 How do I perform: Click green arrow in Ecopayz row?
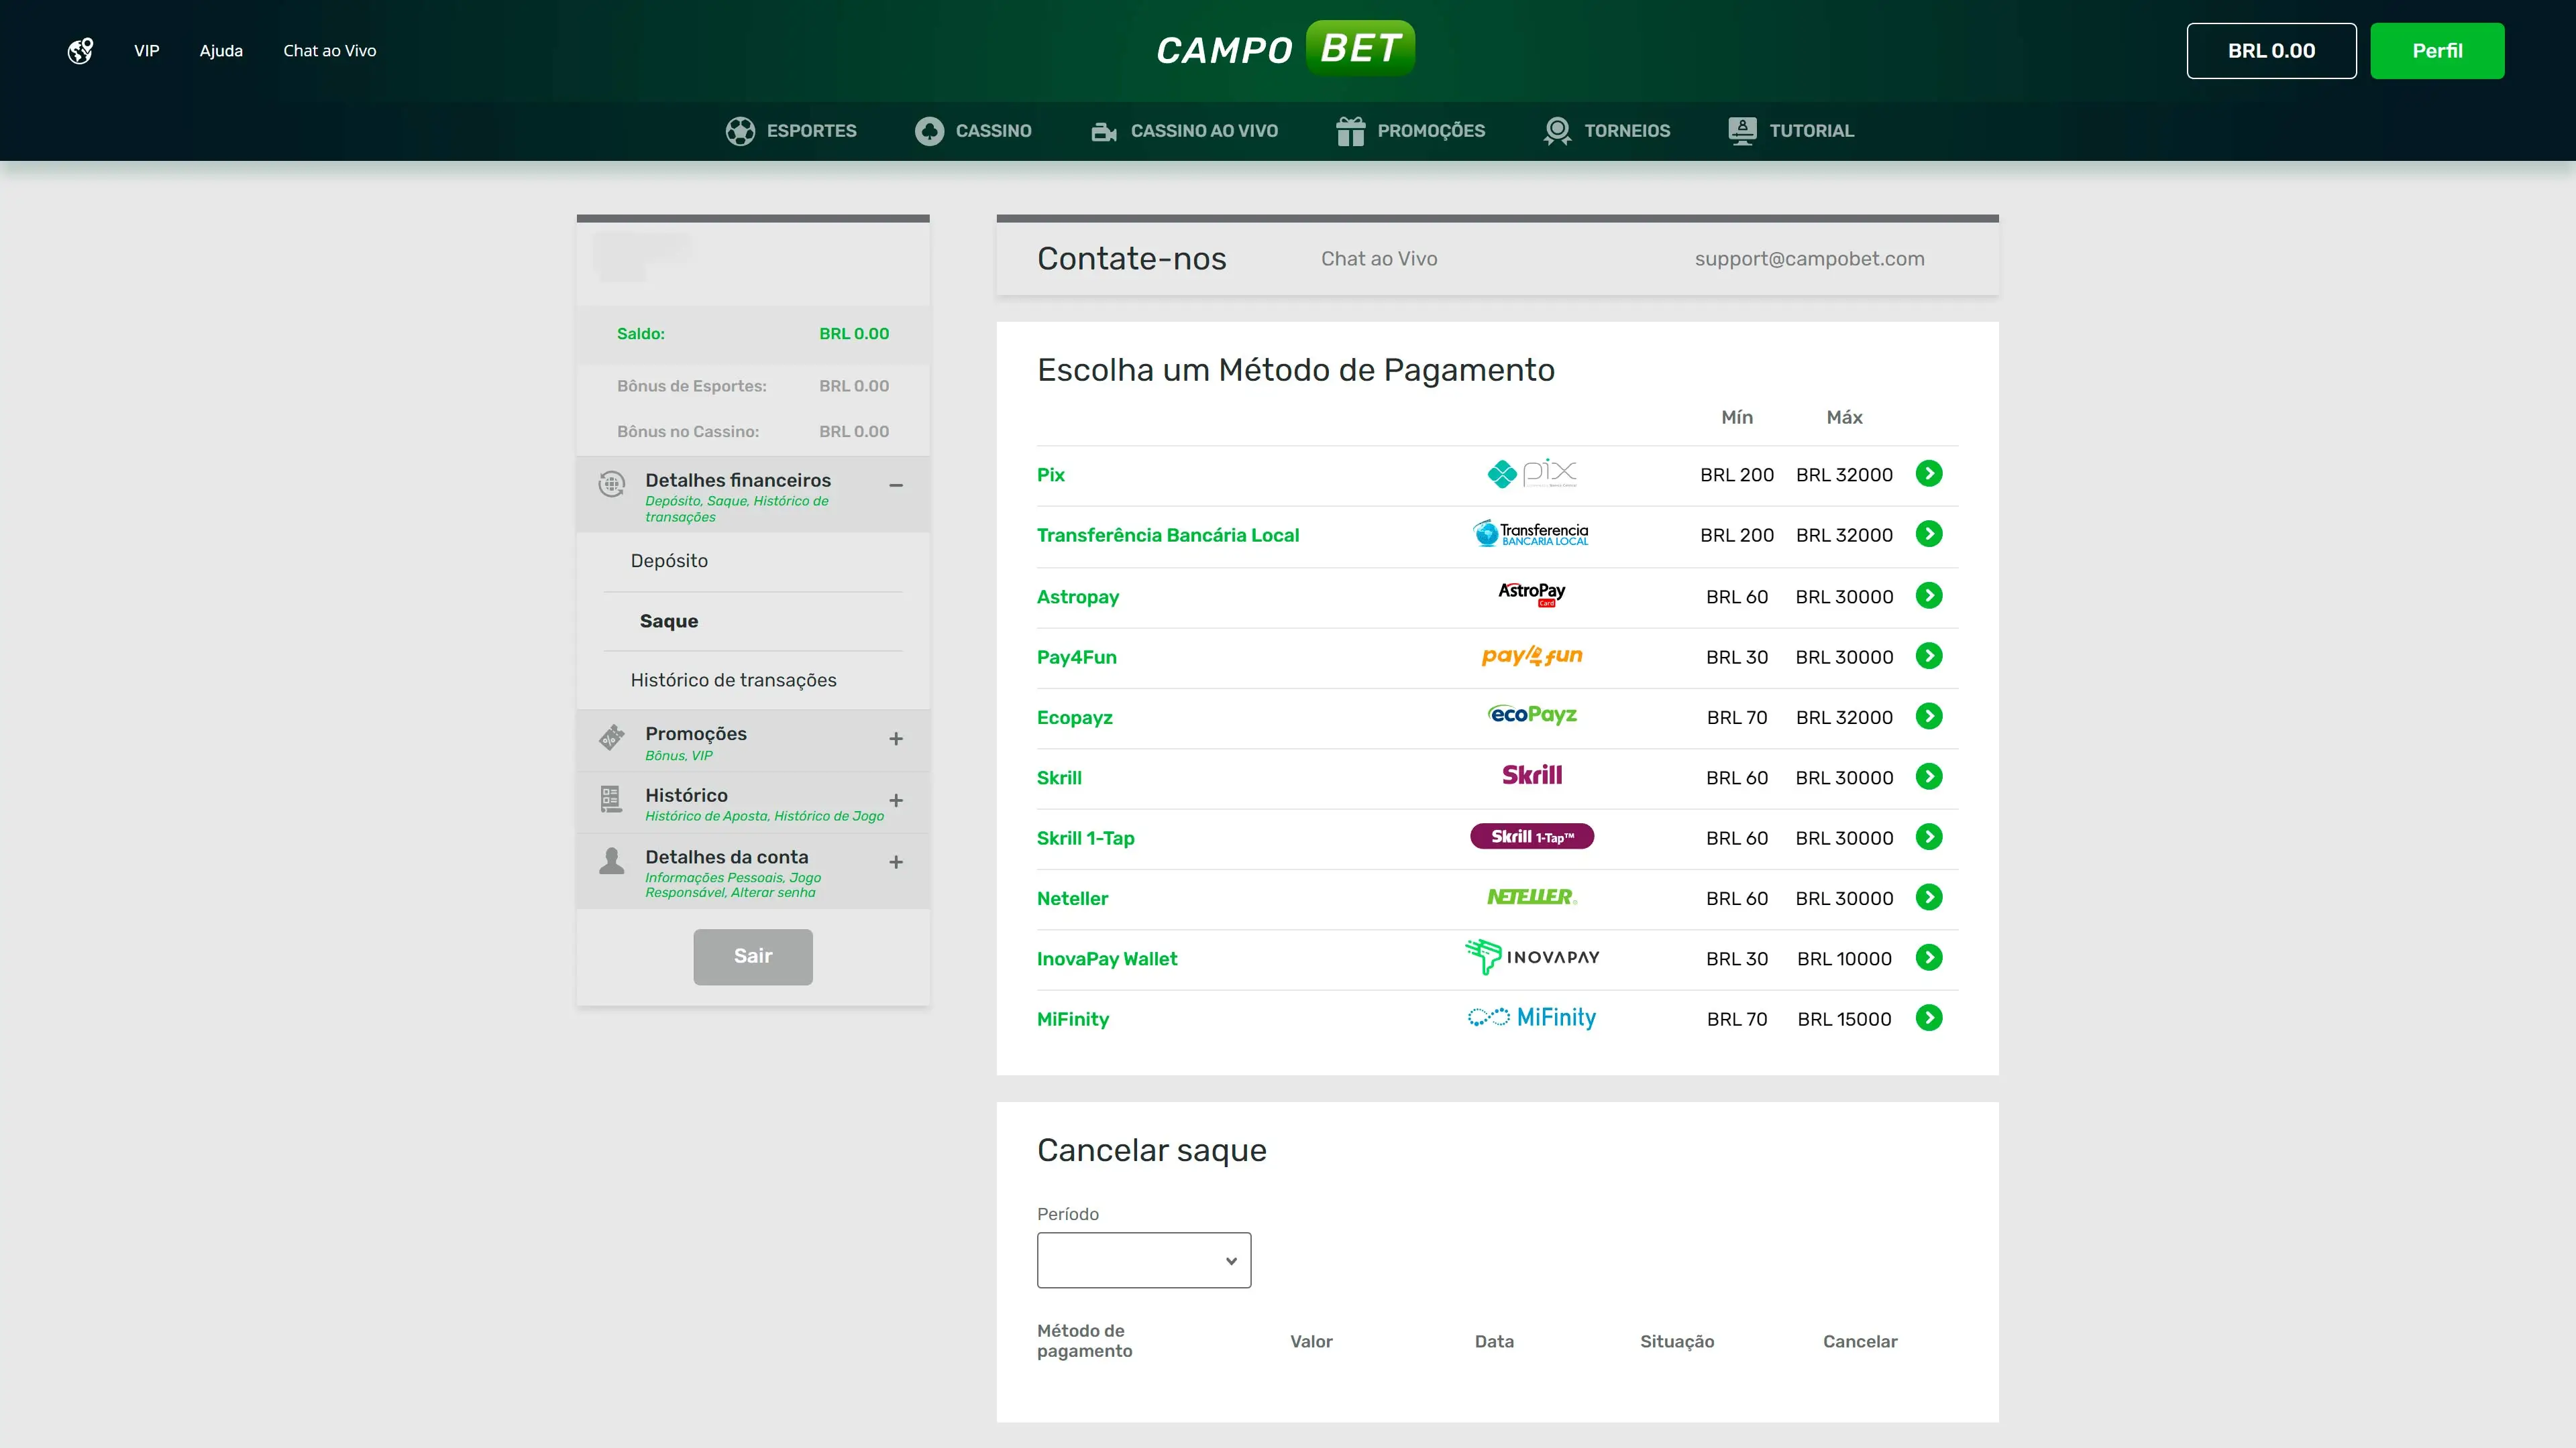(x=1929, y=715)
